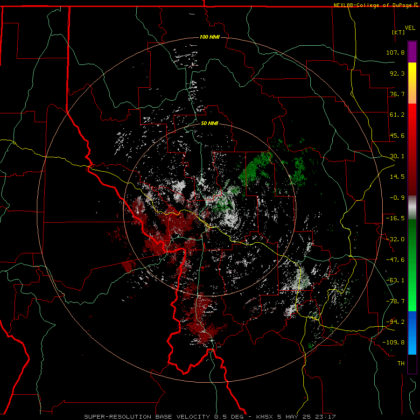Select the -16.5 scale value
This screenshot has height=420, width=420.
tap(395, 218)
